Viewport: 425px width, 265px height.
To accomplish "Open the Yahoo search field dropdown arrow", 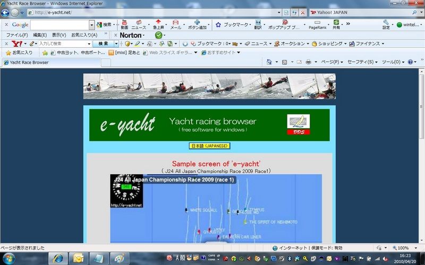I will pos(89,43).
